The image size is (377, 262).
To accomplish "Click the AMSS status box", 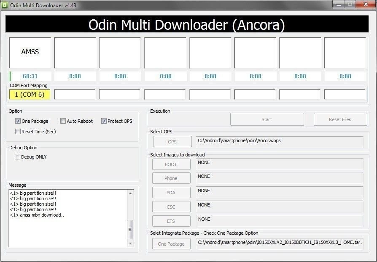I will [30, 53].
